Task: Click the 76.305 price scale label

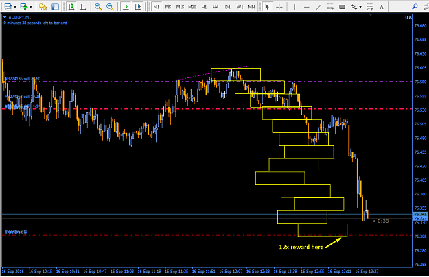Action: tap(420, 237)
